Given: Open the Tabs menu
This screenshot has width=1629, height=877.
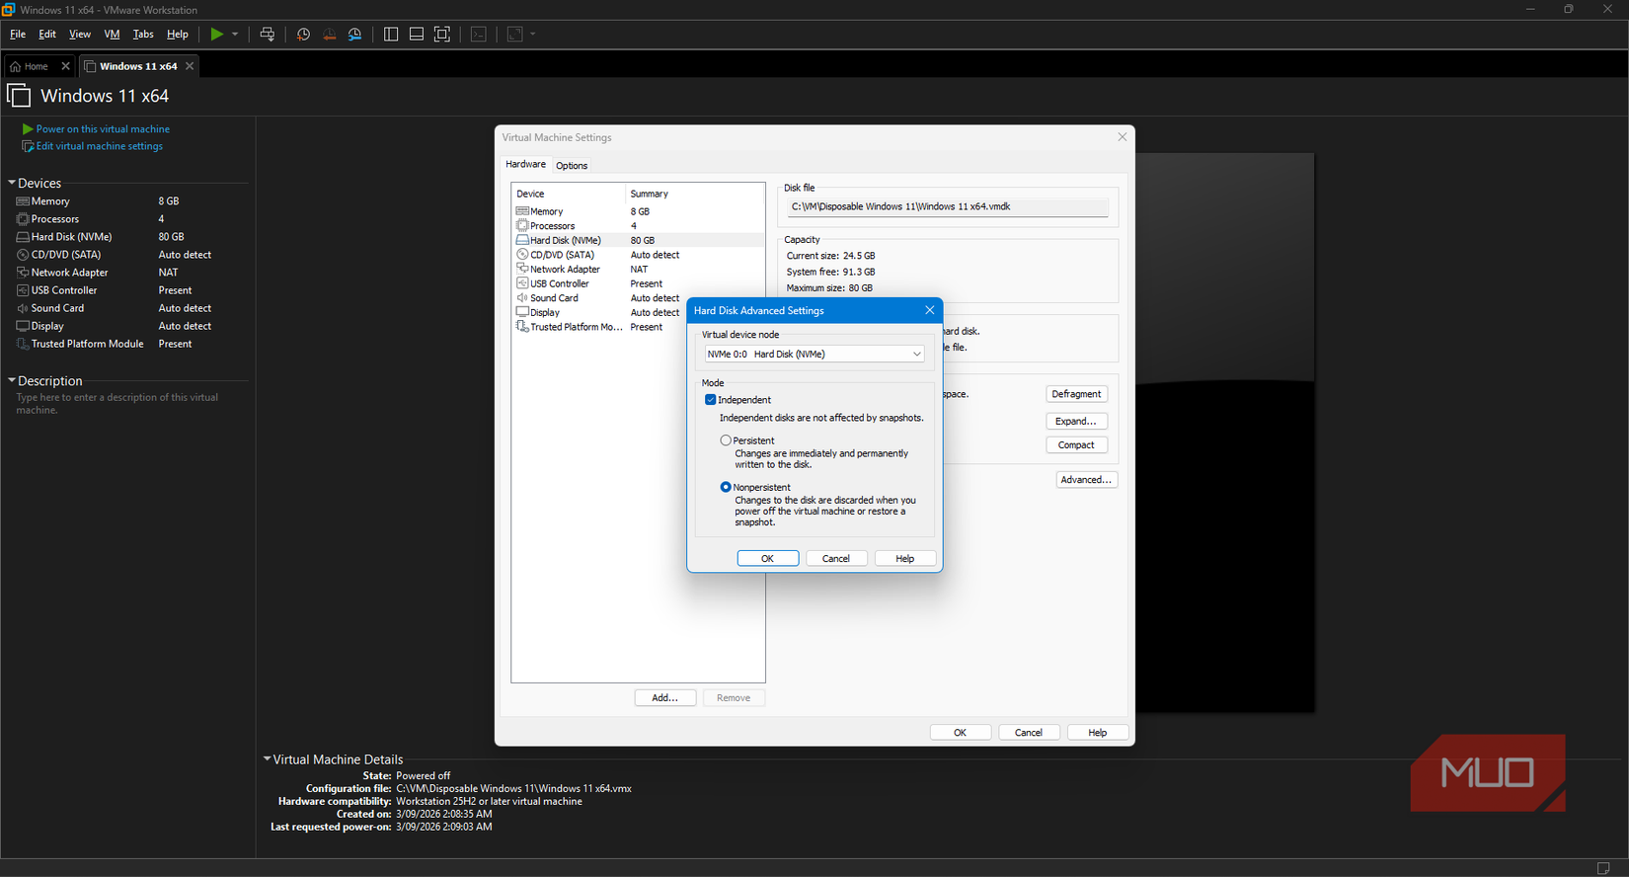Looking at the screenshot, I should point(143,34).
